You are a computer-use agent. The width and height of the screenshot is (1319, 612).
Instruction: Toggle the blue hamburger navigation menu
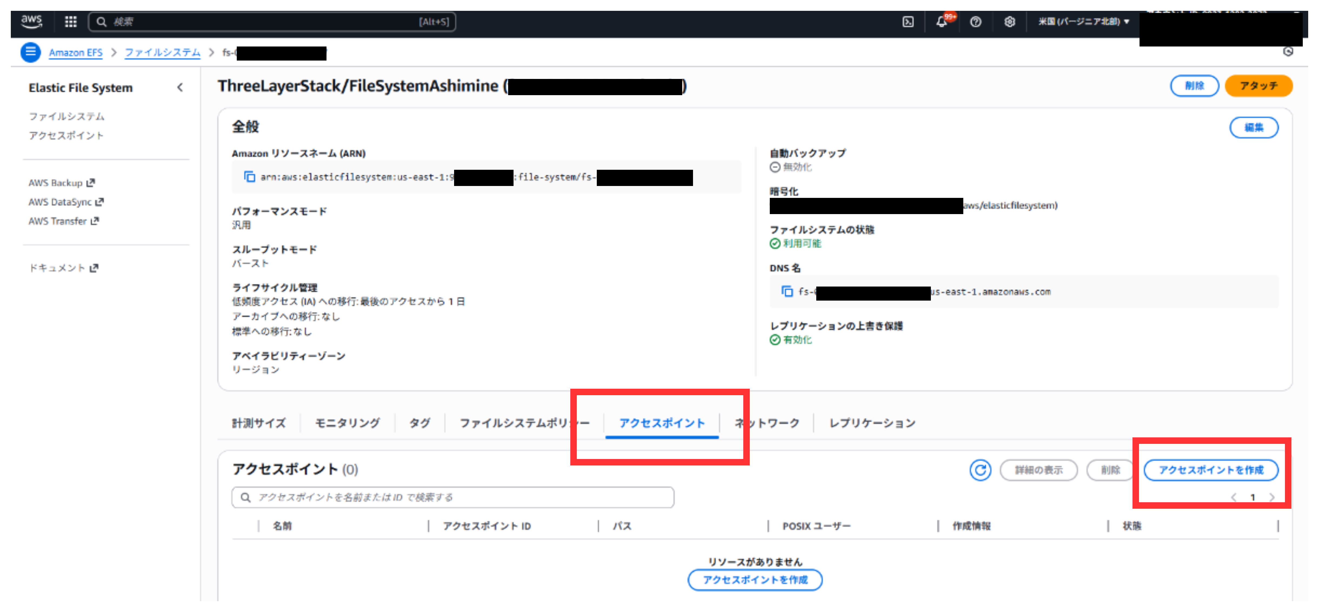point(31,52)
